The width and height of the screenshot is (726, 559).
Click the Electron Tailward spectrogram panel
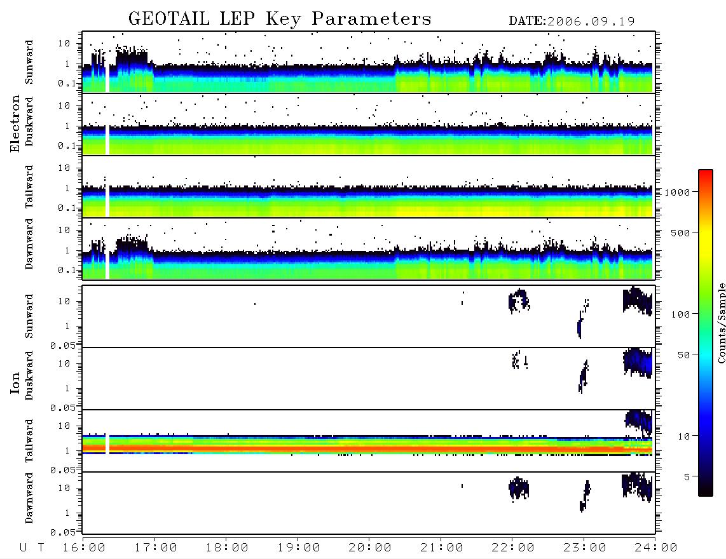click(369, 187)
